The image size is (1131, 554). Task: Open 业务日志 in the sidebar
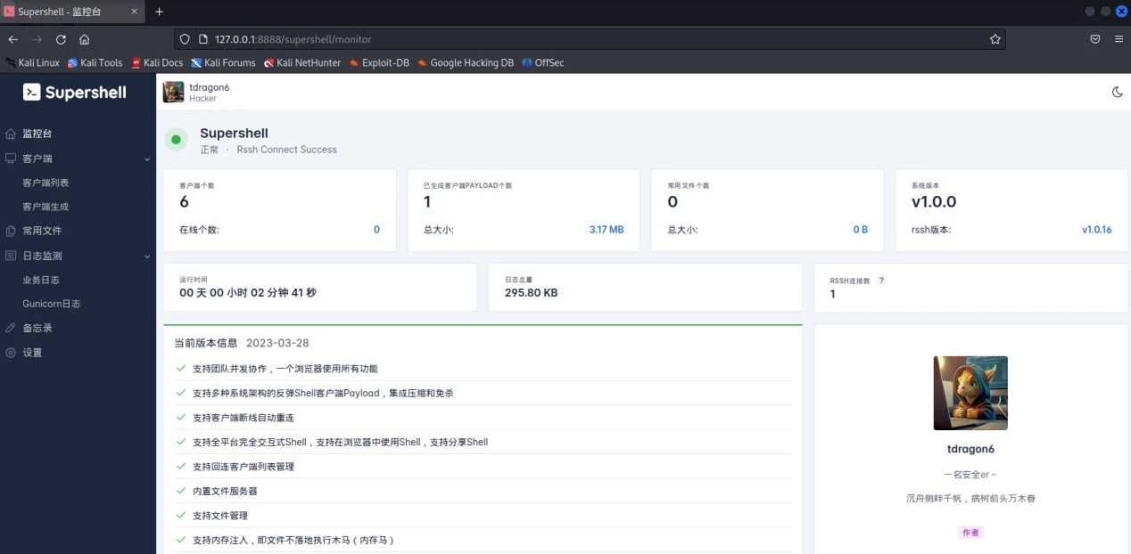(x=41, y=280)
